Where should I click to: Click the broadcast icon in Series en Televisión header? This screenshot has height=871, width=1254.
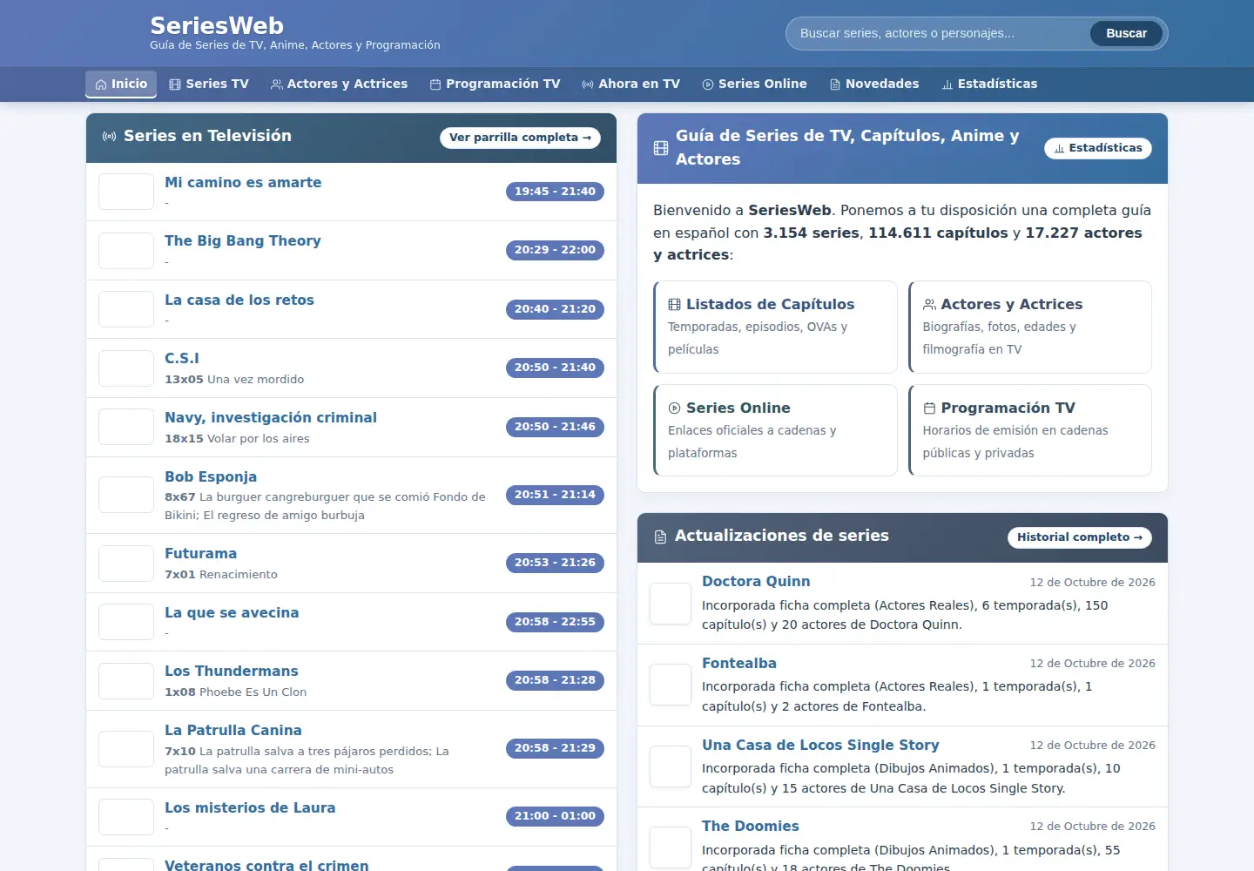coord(110,137)
